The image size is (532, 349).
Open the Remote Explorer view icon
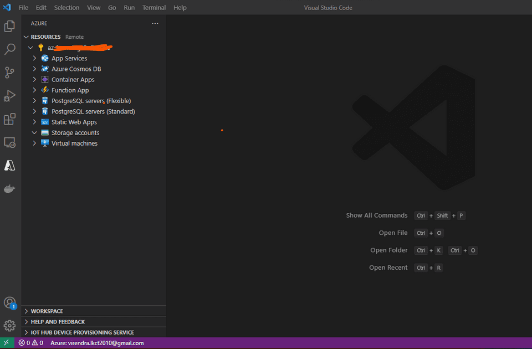coord(9,142)
